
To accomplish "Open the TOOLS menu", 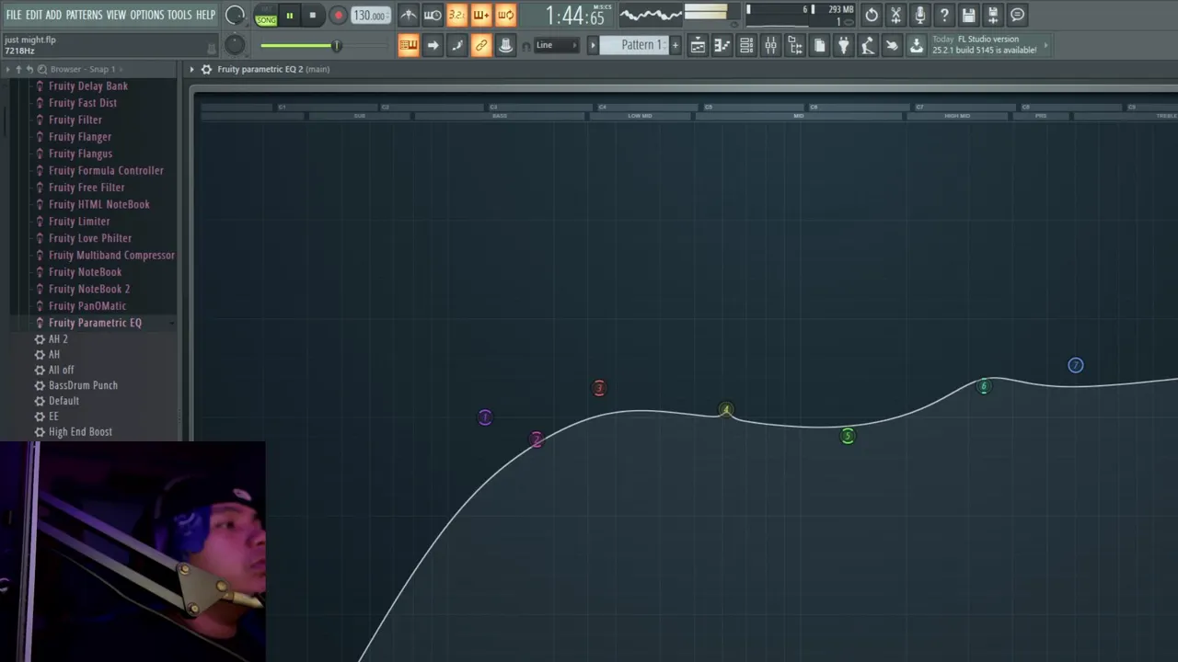I will tap(179, 15).
